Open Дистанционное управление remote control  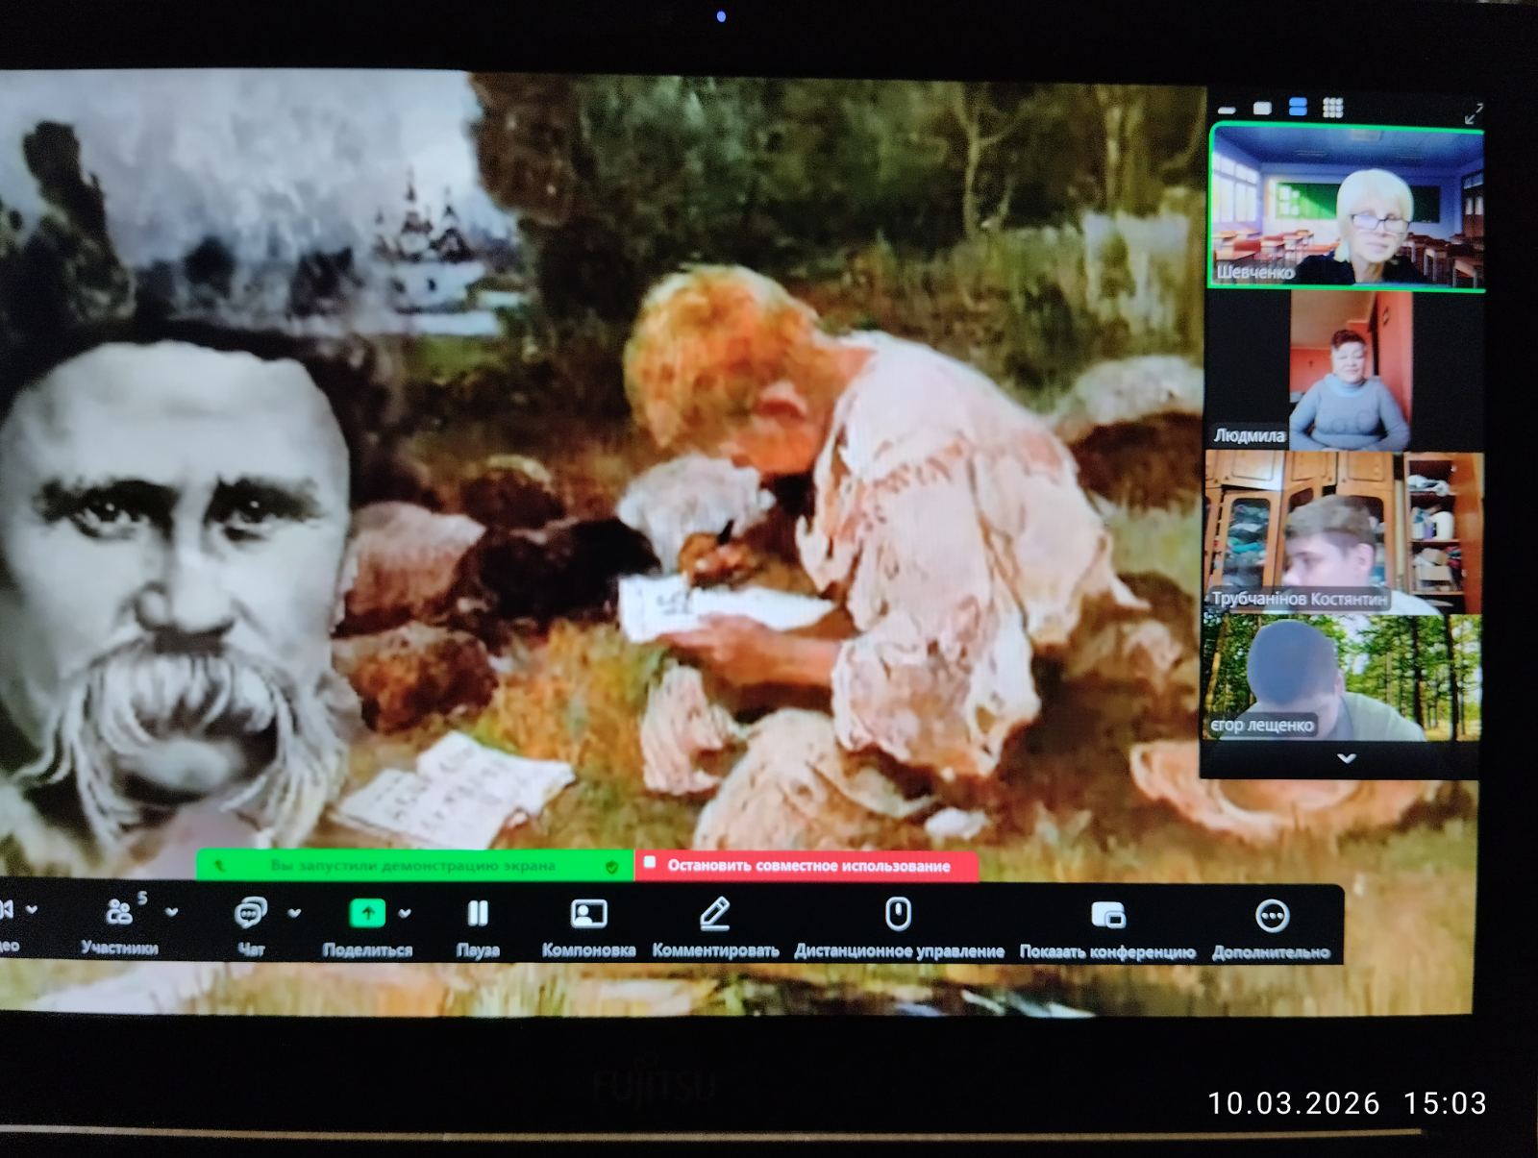(898, 915)
